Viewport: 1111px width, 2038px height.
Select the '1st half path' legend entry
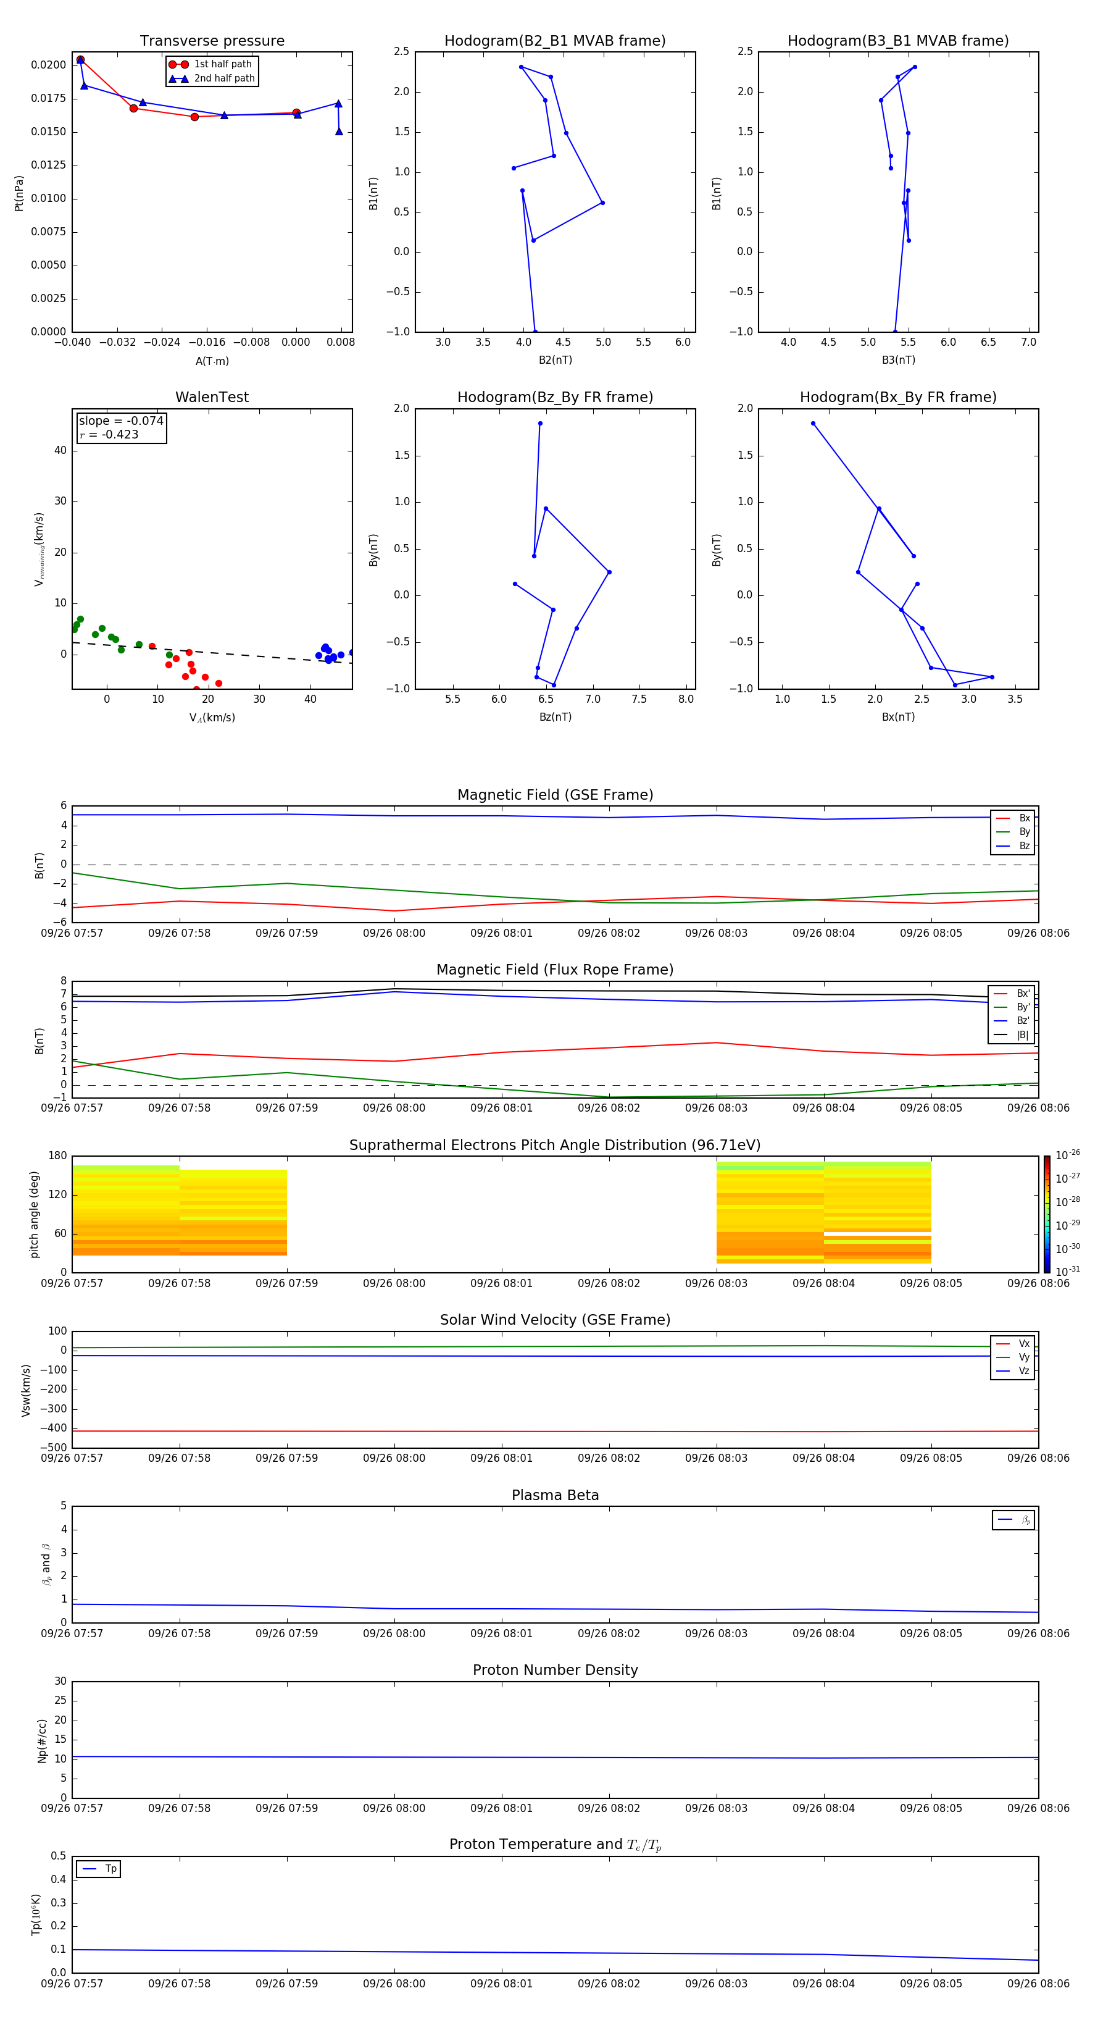(x=211, y=64)
